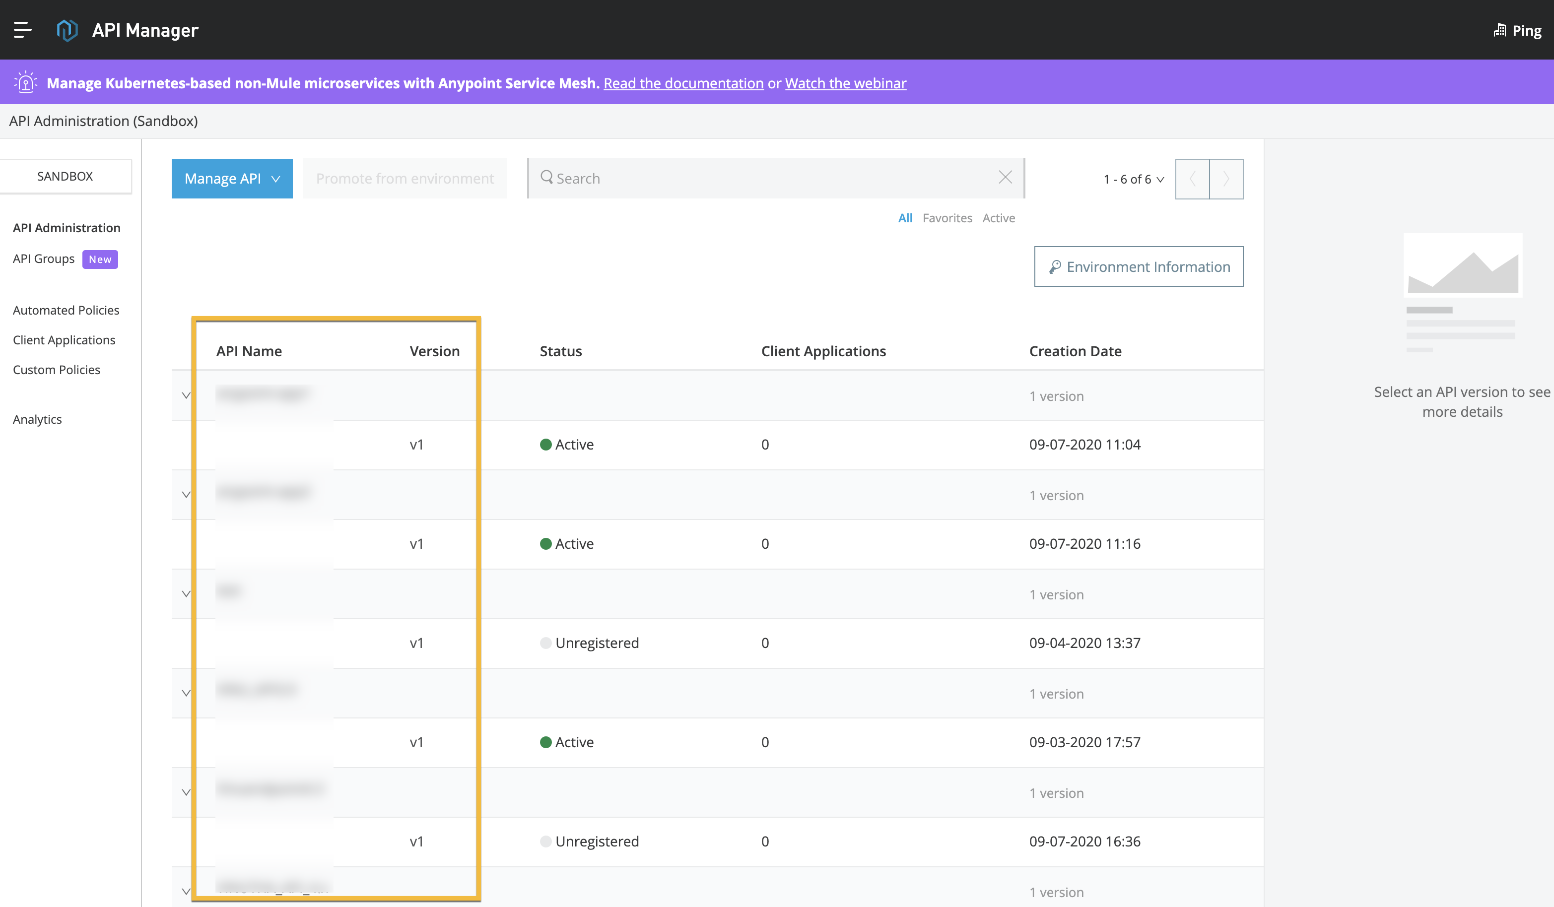This screenshot has width=1554, height=907.
Task: Collapse the third API row chevron
Action: click(186, 594)
